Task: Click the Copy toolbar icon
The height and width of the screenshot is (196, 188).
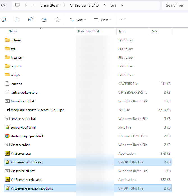Action: [4, 20]
